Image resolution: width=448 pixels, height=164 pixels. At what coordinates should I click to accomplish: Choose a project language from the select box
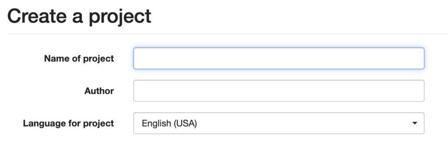279,123
